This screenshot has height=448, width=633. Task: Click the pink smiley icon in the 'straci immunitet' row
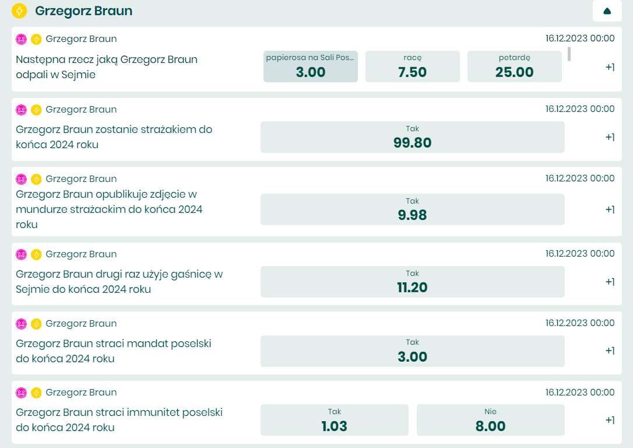pyautogui.click(x=22, y=393)
